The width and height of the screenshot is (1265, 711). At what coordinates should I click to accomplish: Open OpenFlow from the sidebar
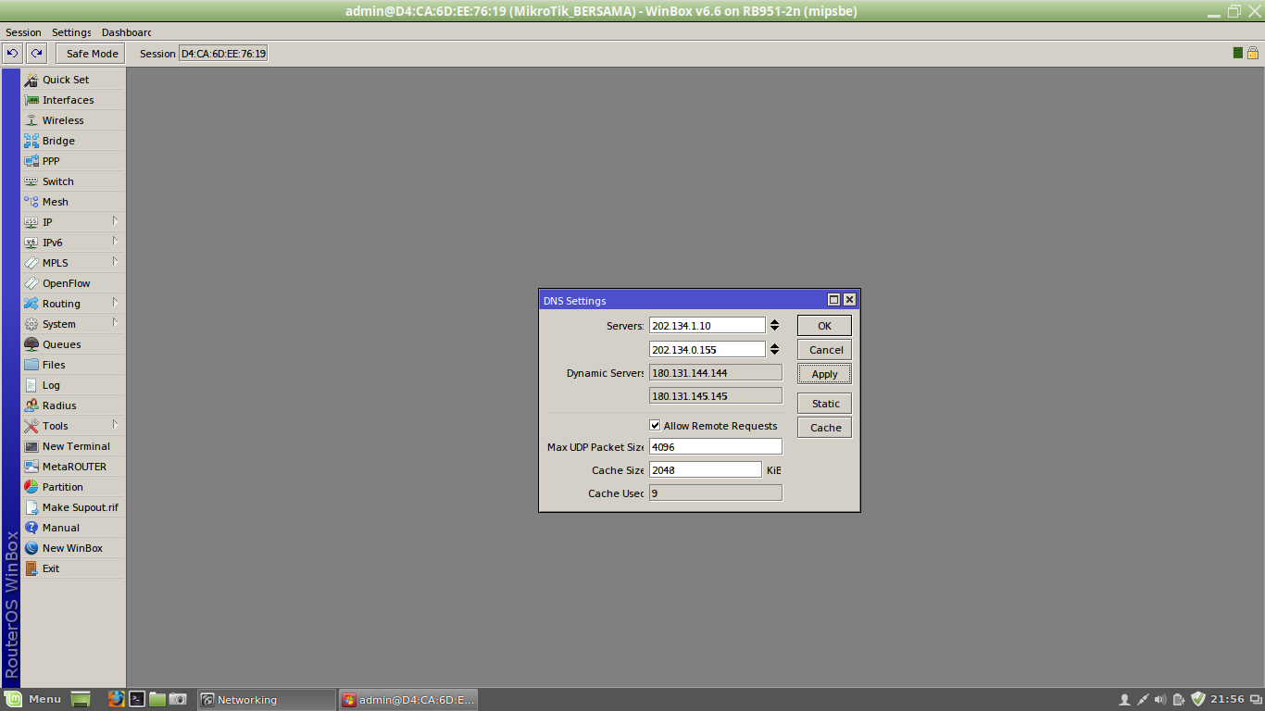73,283
